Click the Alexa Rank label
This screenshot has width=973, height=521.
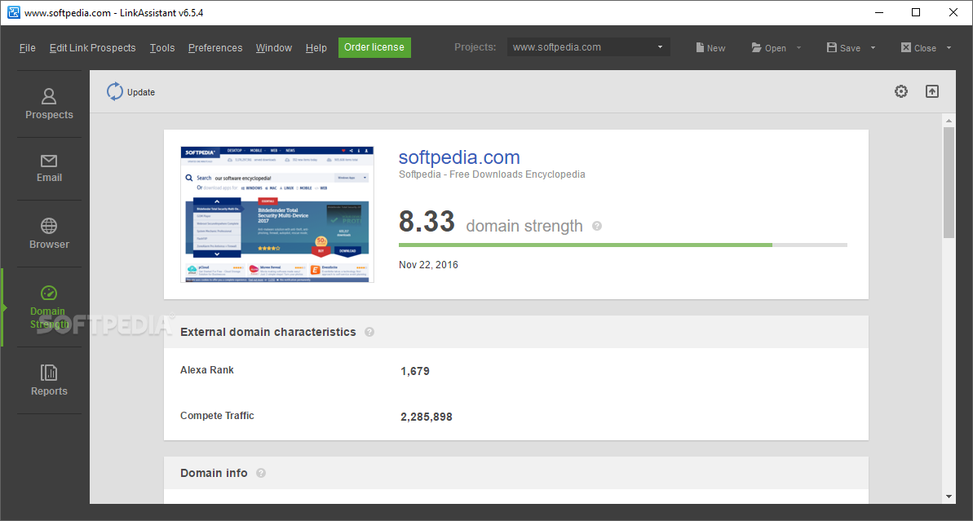(x=206, y=369)
